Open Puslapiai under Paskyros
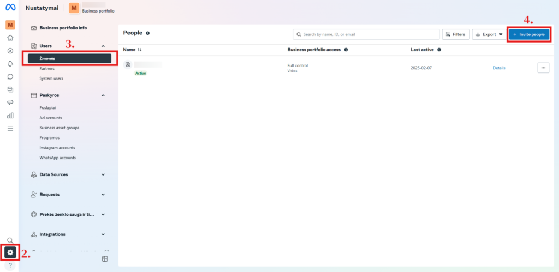Screen dimensions: 559x272 [48, 107]
